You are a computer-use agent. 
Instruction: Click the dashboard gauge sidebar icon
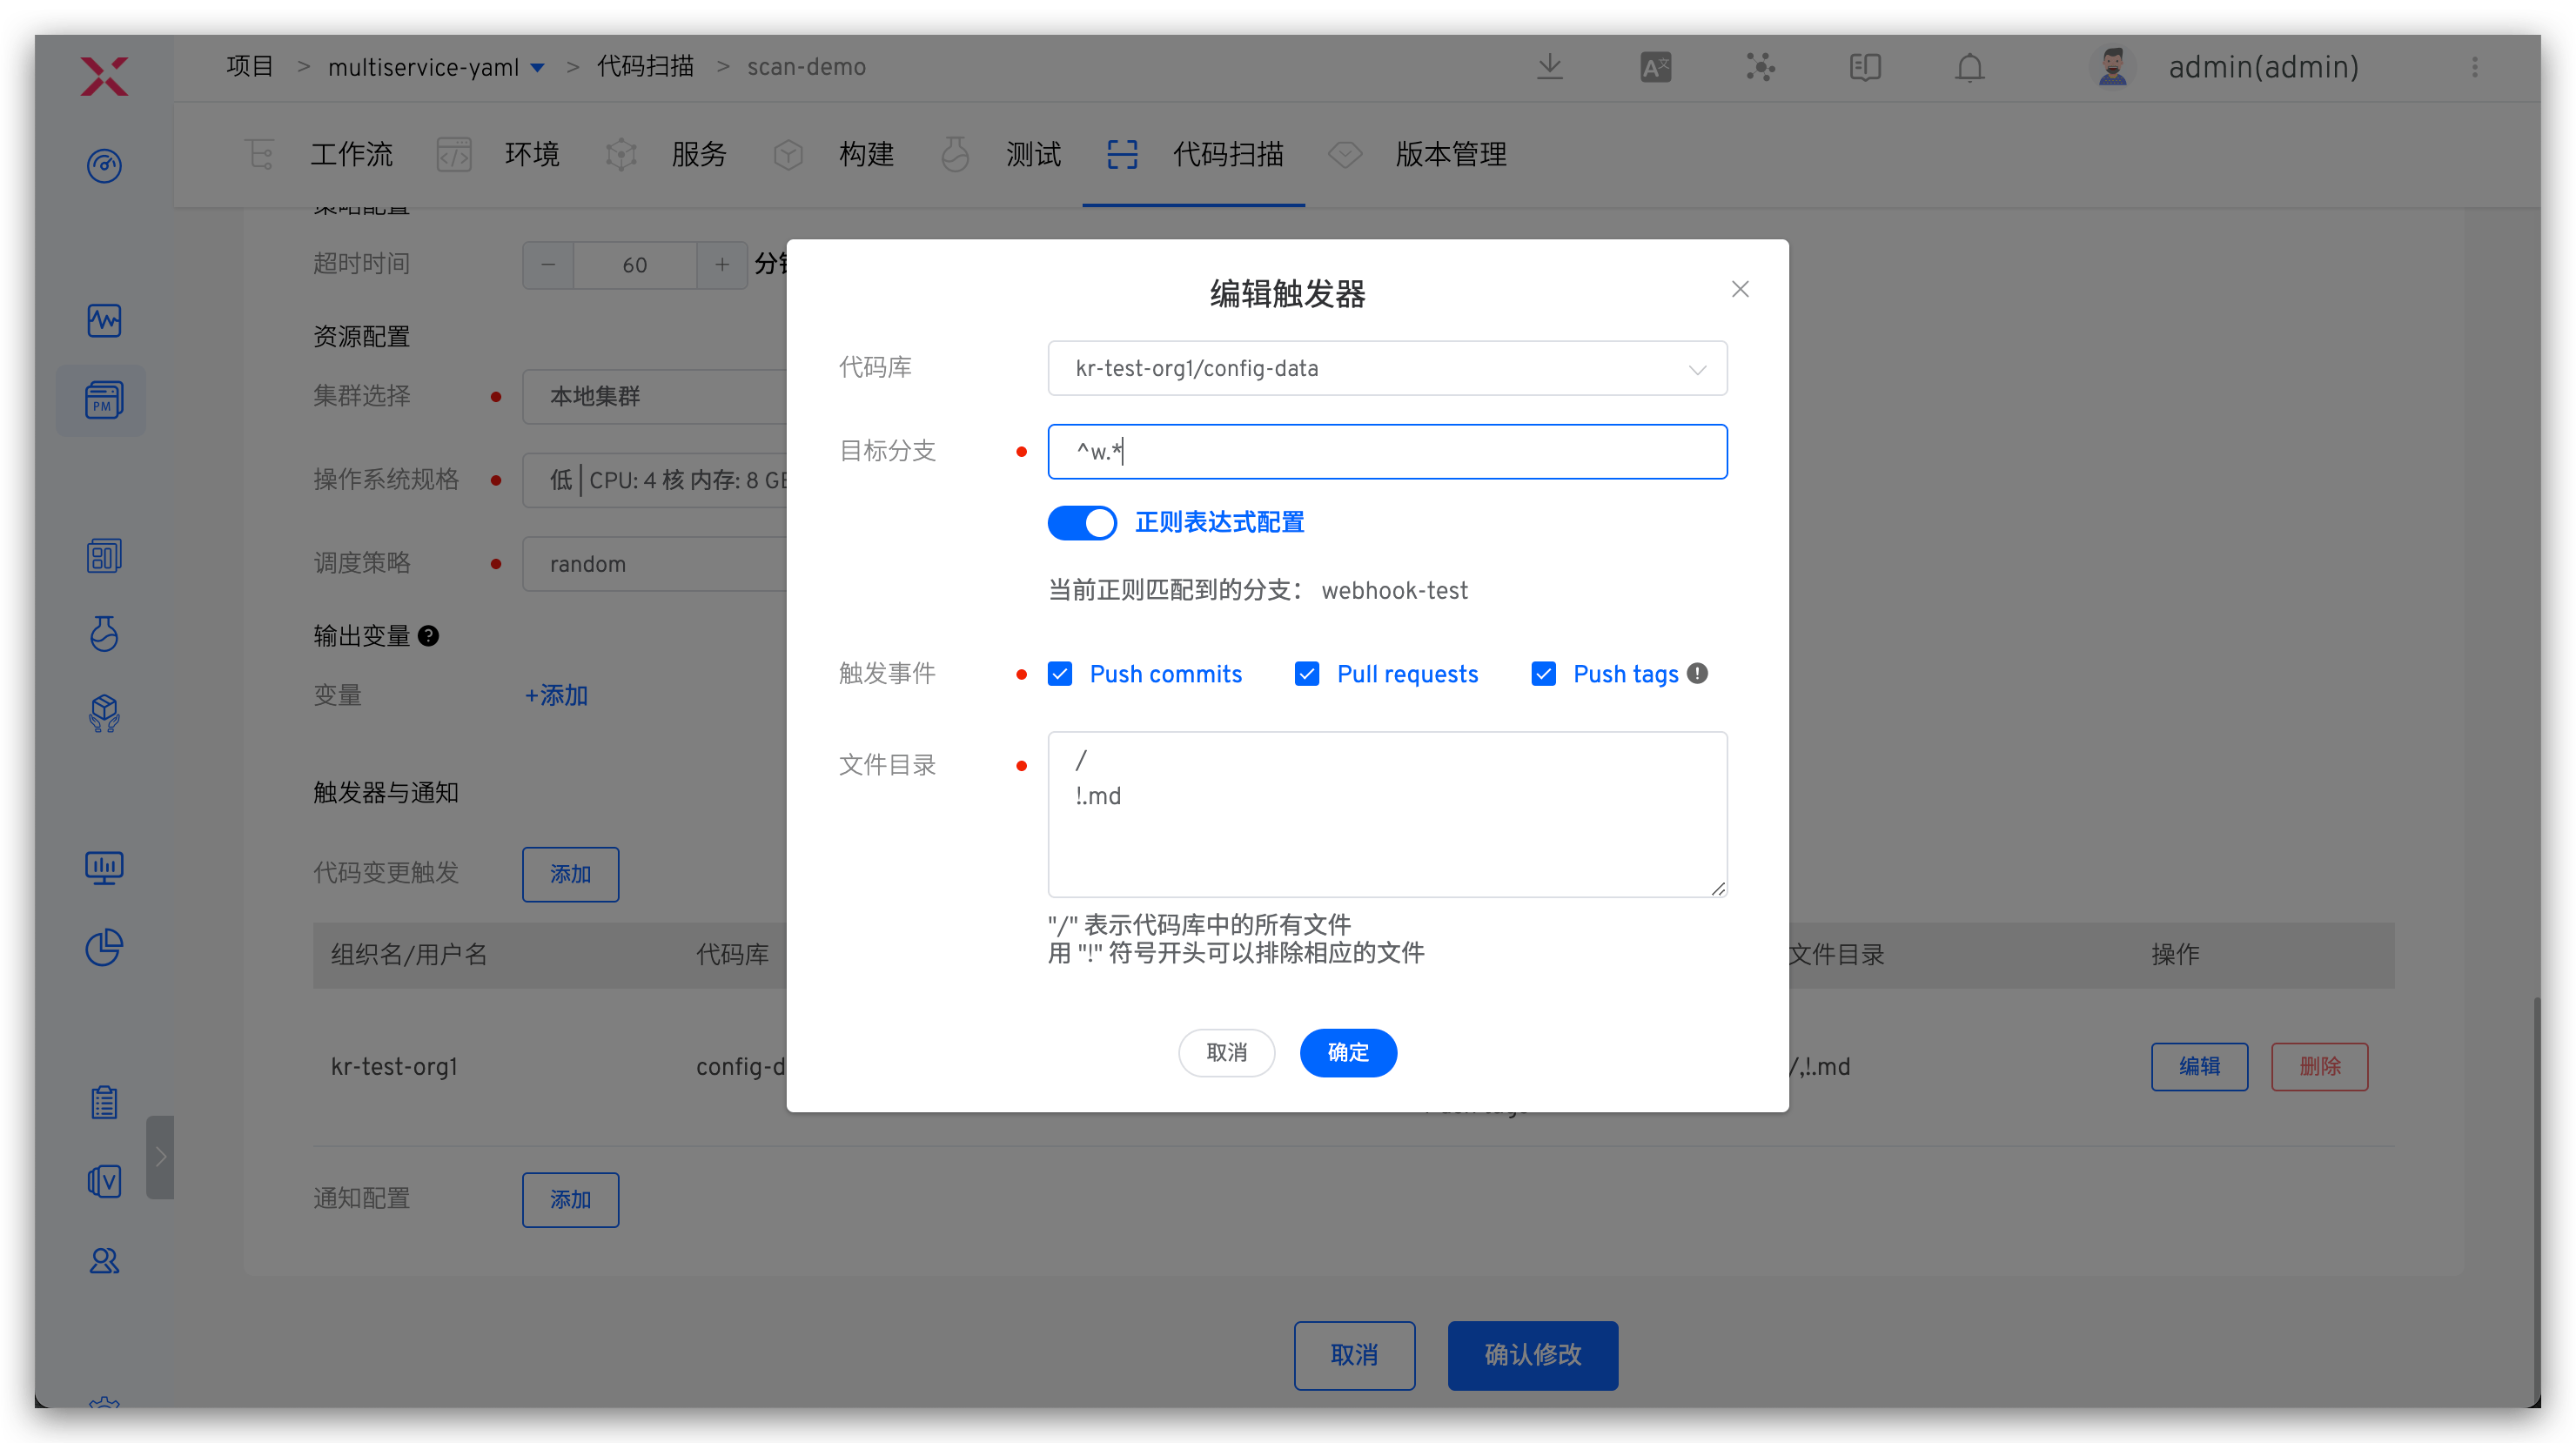pos(103,165)
